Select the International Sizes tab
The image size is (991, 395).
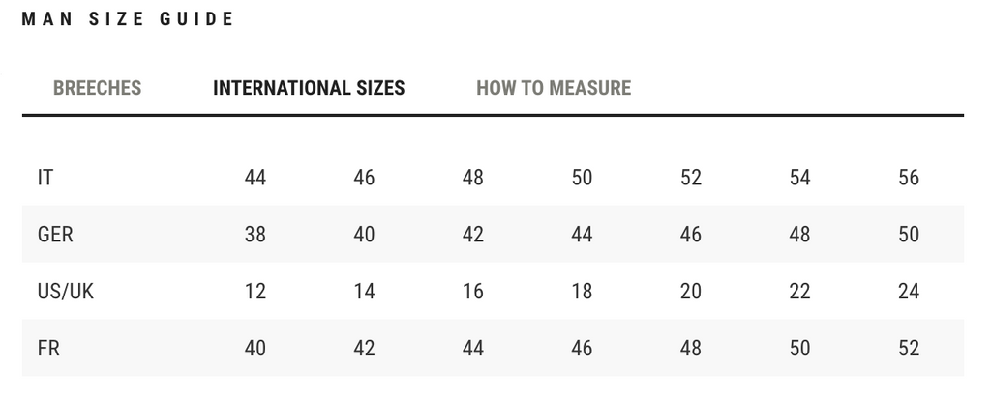309,88
